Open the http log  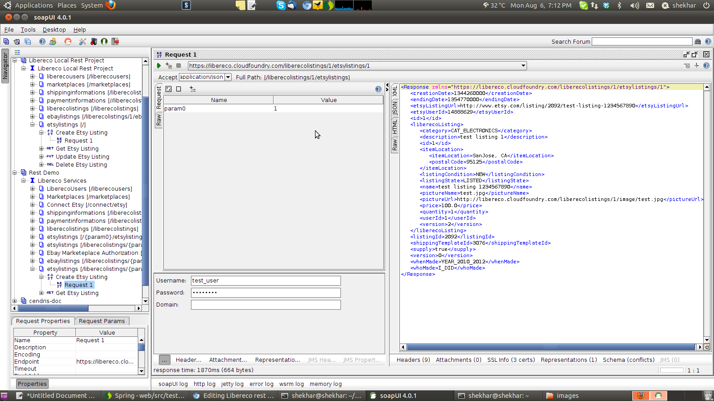pyautogui.click(x=204, y=384)
